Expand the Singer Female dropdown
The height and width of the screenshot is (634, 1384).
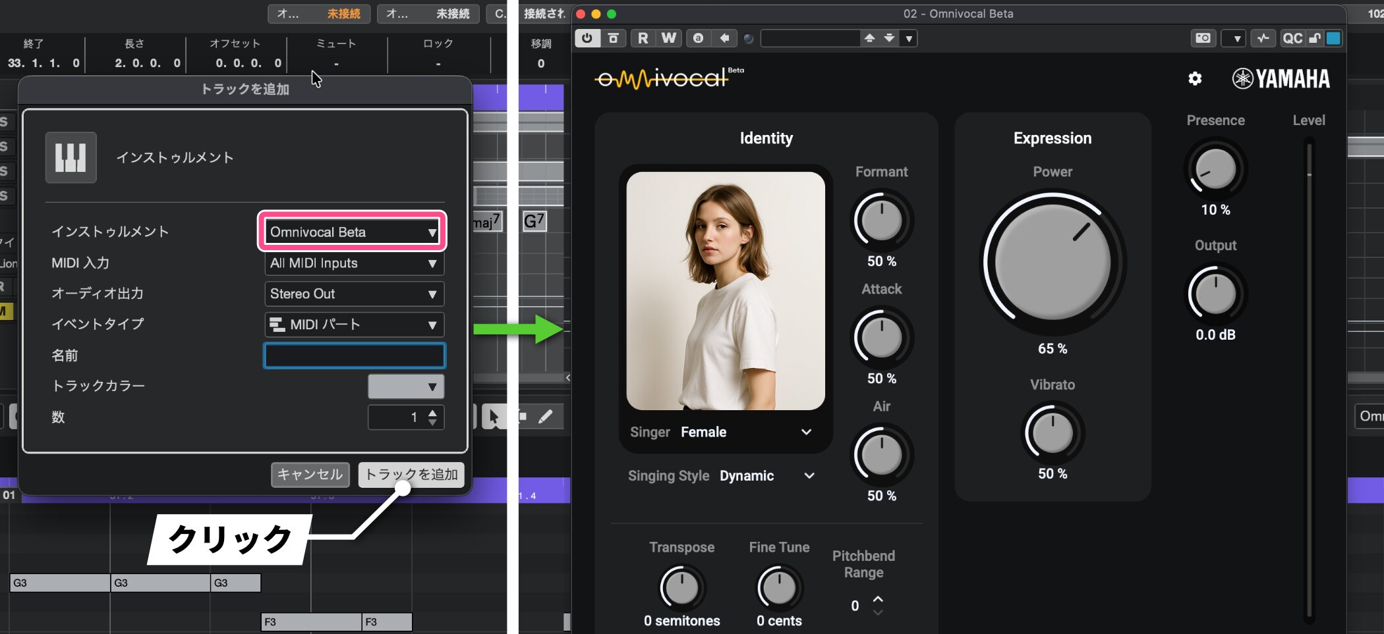tap(805, 432)
